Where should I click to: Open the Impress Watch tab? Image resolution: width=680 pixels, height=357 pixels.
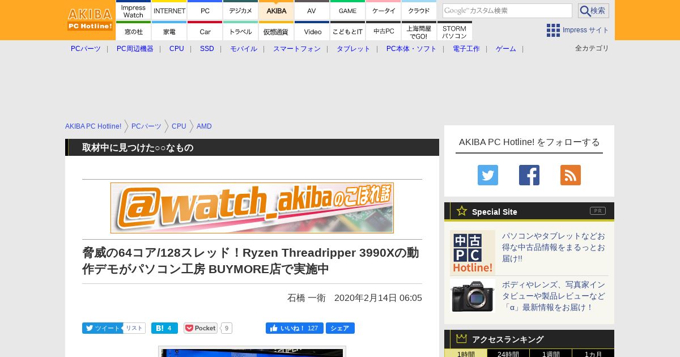[134, 10]
